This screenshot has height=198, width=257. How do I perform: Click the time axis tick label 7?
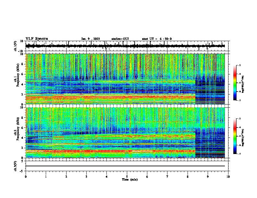pos(167,177)
